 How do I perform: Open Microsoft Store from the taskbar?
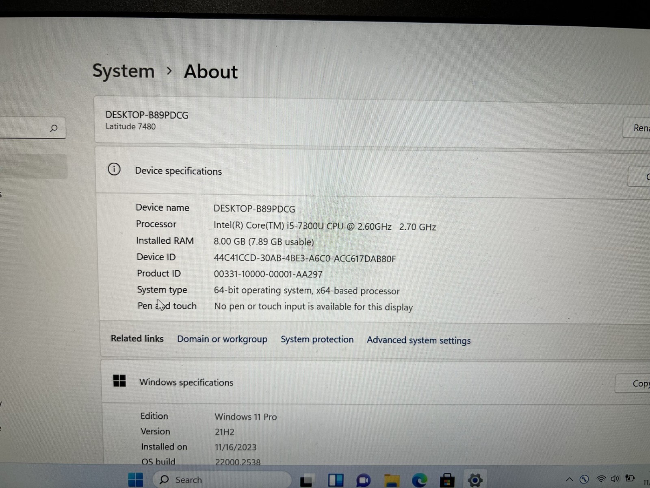pos(447,480)
